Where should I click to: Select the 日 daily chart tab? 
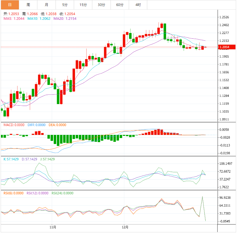click(x=10, y=5)
